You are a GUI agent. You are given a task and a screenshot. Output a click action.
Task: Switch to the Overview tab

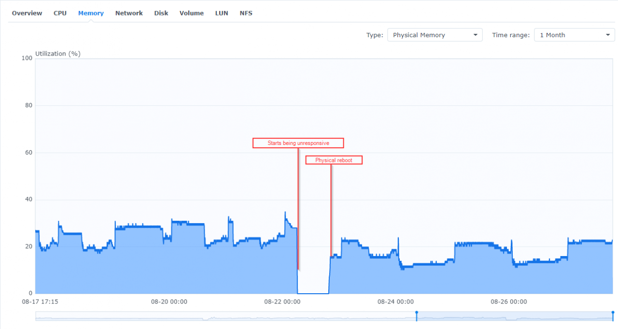pyautogui.click(x=27, y=13)
